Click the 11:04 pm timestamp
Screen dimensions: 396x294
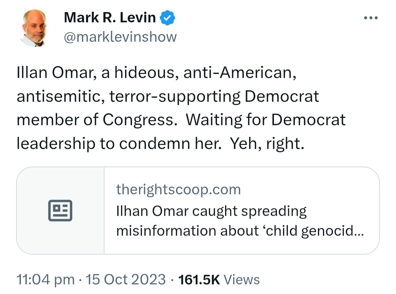click(46, 280)
